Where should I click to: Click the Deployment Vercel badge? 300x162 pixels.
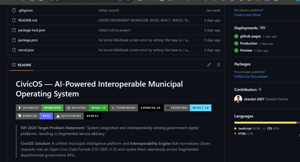[78, 116]
